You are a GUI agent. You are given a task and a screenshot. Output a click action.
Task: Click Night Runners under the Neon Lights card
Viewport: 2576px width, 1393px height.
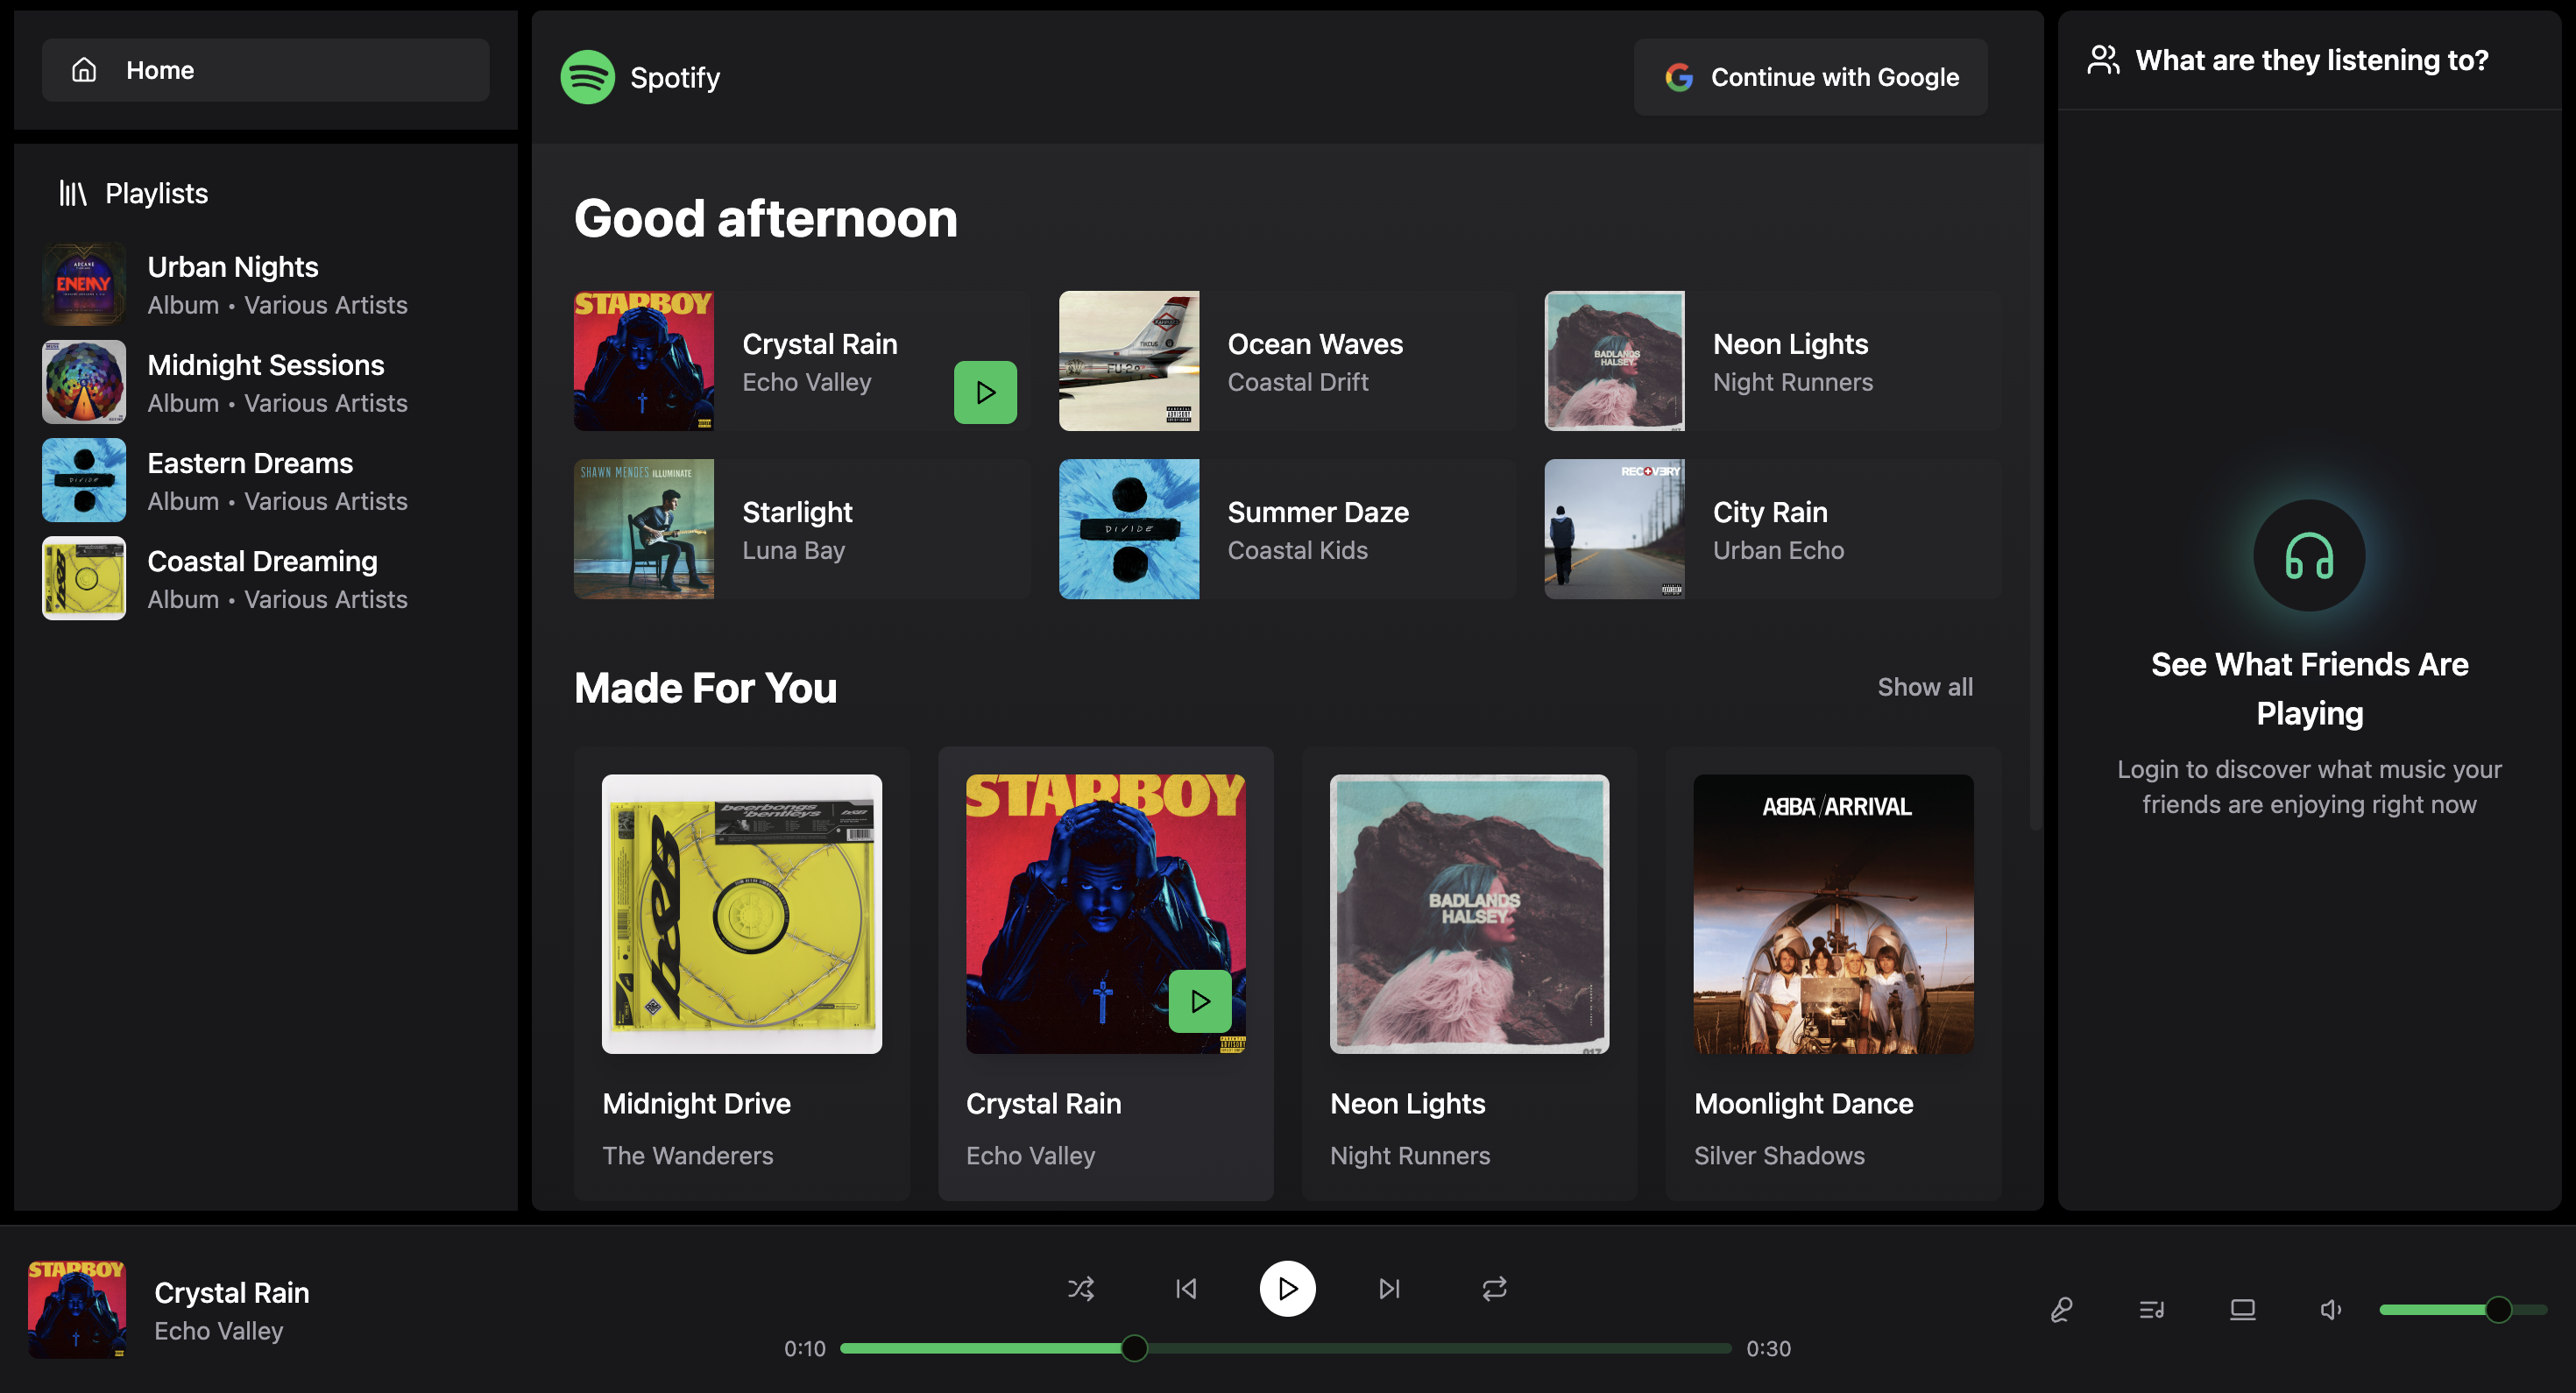coord(1410,1156)
